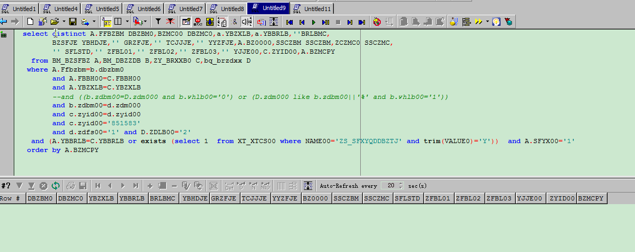Click the grid print icon

71,186
